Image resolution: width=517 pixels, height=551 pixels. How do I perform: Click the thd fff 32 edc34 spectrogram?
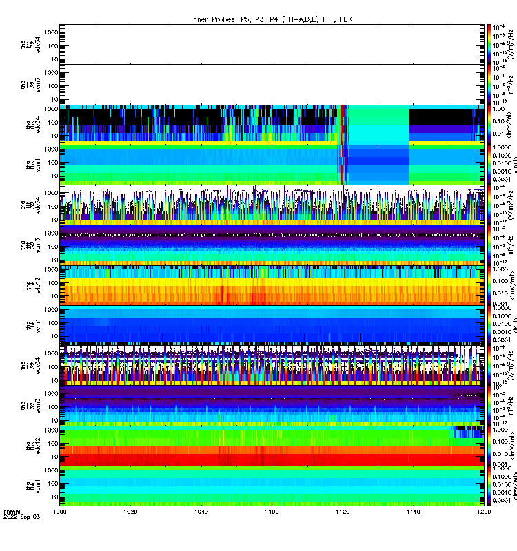click(x=272, y=205)
